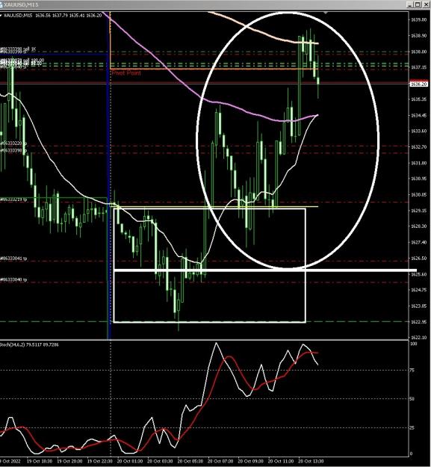Click the 1622.95 price axis label
The height and width of the screenshot is (467, 431).
(418, 321)
